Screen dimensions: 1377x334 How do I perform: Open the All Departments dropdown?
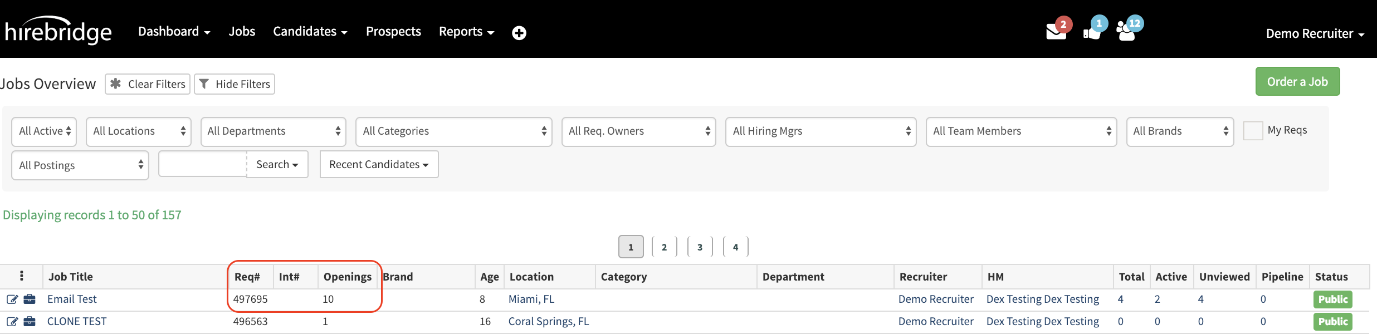point(274,131)
